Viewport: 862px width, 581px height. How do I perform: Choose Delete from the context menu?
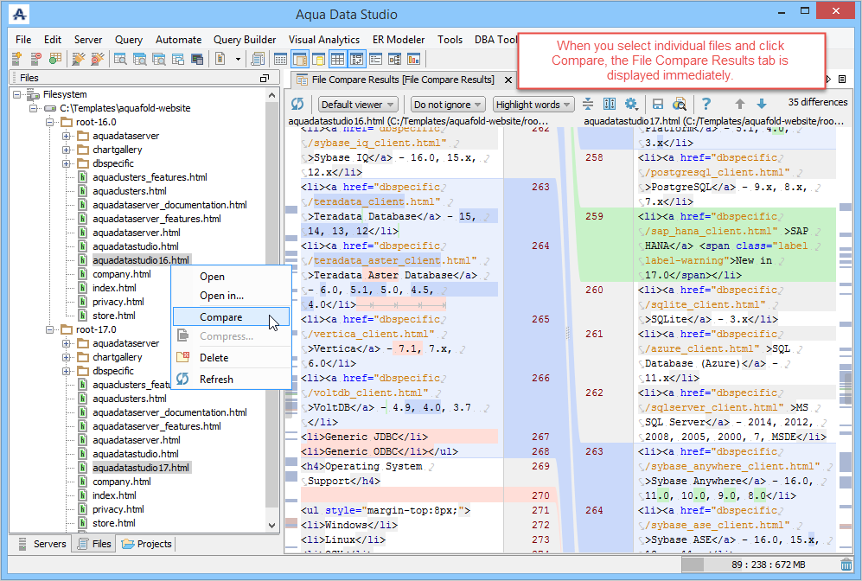(214, 357)
